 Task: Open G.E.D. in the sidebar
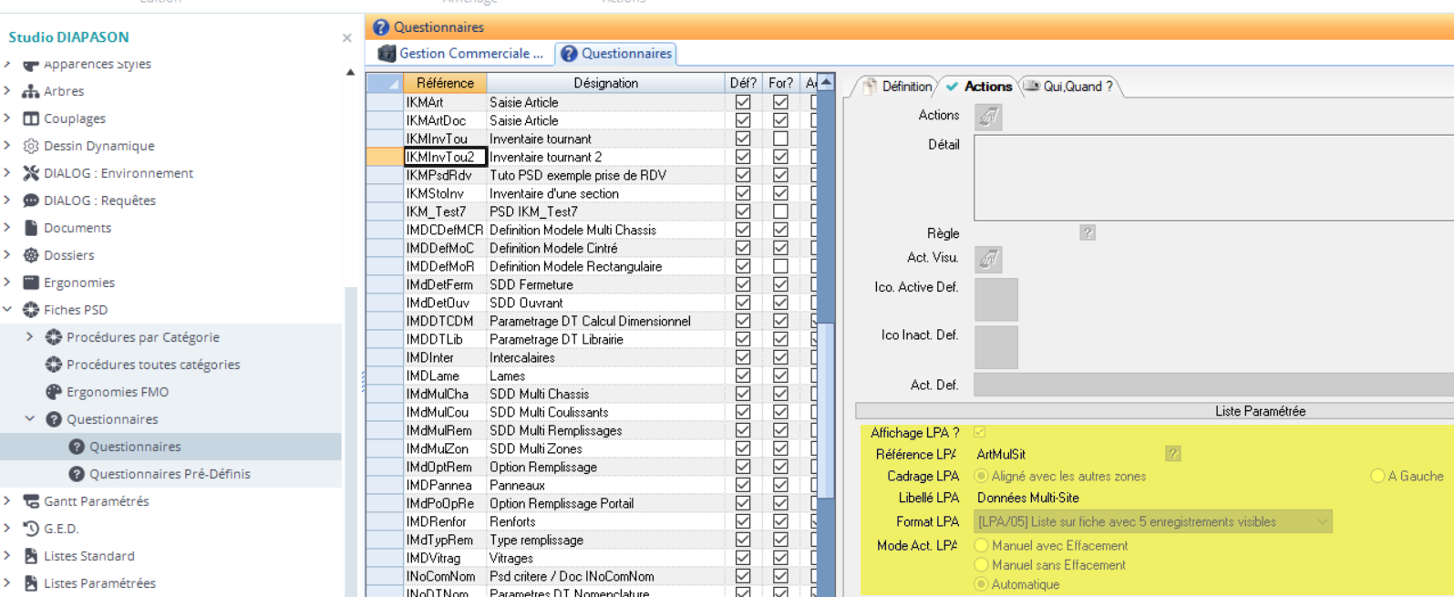point(61,529)
